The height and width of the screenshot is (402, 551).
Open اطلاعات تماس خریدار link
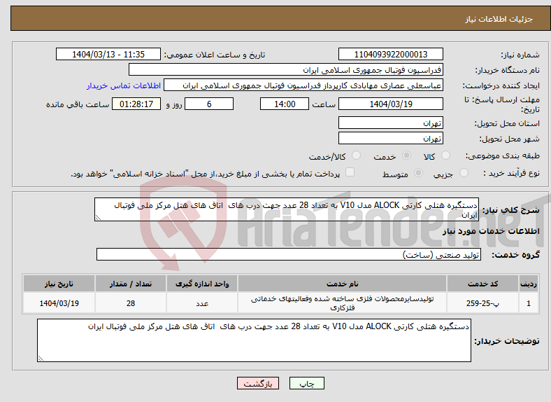click(x=124, y=85)
